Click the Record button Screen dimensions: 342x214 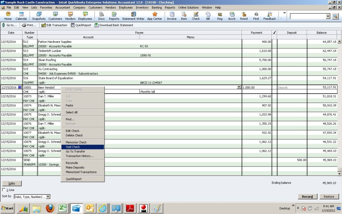307,197
